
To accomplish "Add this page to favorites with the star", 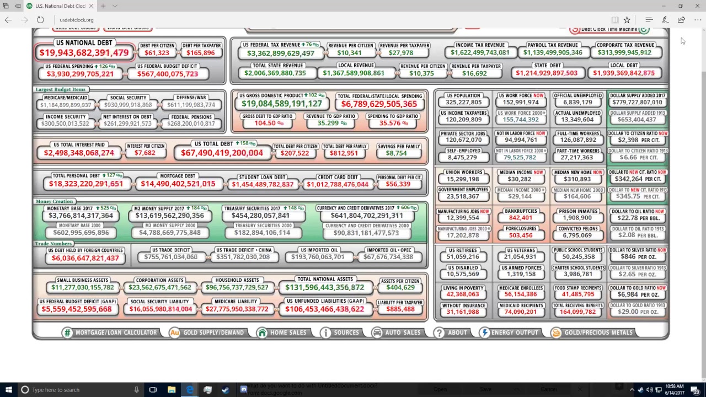I will pyautogui.click(x=627, y=20).
